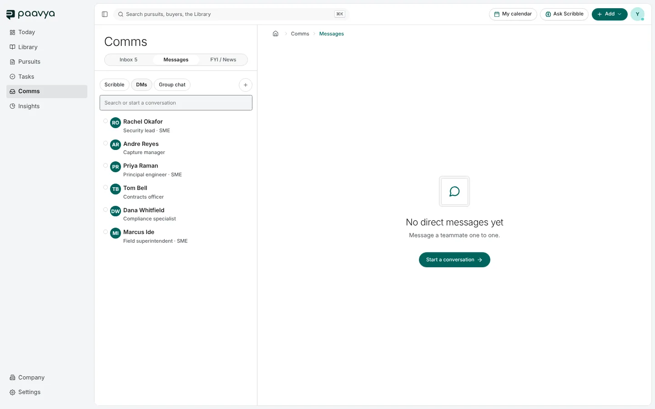This screenshot has height=409, width=655.
Task: Click the plus icon to start new chat
Action: [246, 85]
